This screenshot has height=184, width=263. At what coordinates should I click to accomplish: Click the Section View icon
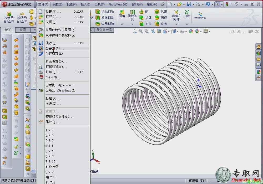159,31
